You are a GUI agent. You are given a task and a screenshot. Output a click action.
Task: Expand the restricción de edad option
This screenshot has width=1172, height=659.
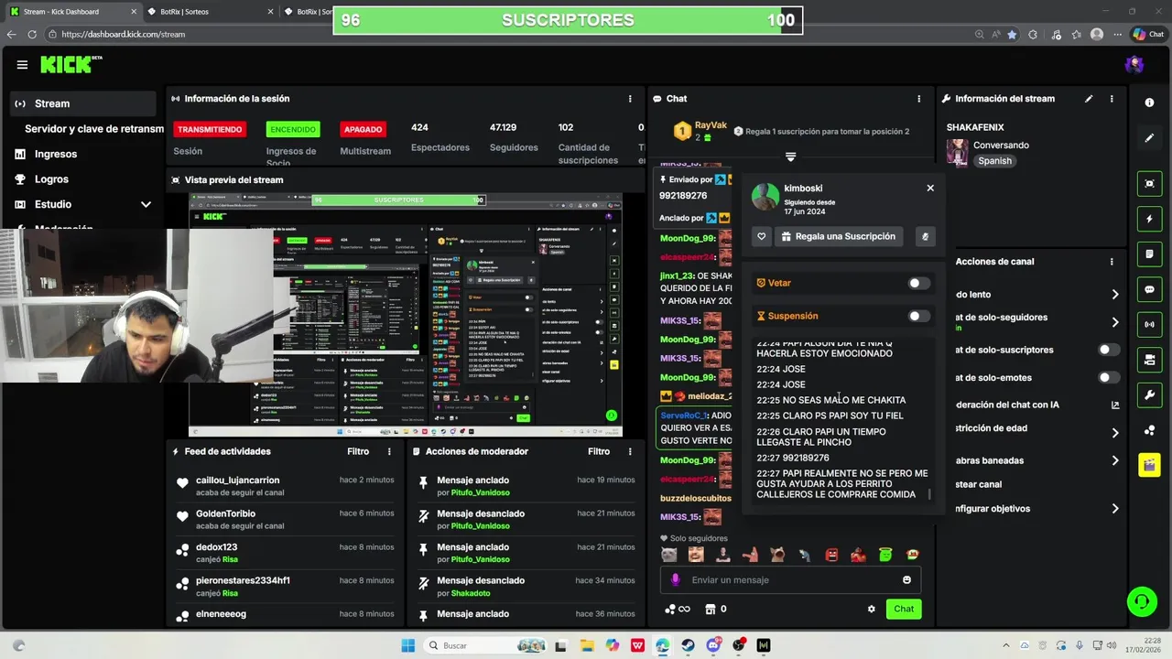tap(1115, 433)
